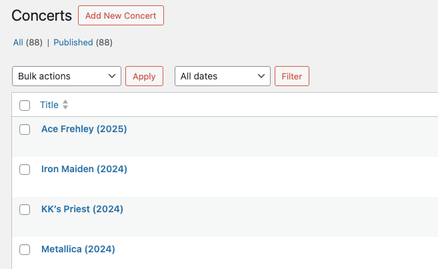Show All concerts view

[18, 43]
